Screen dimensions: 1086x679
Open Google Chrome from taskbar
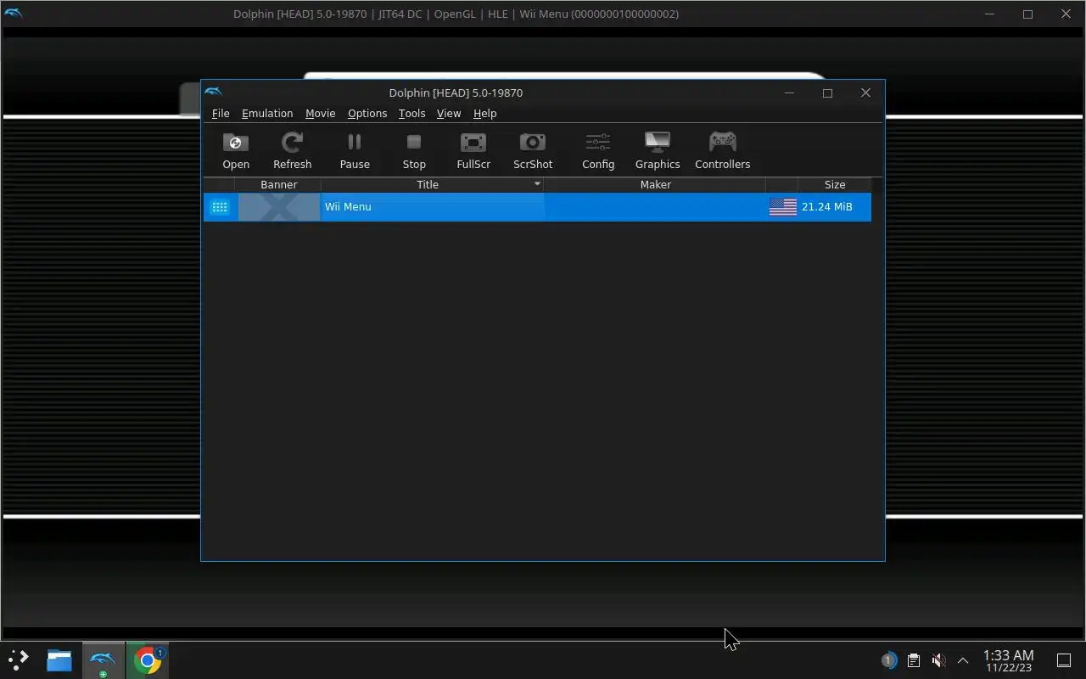click(x=148, y=659)
